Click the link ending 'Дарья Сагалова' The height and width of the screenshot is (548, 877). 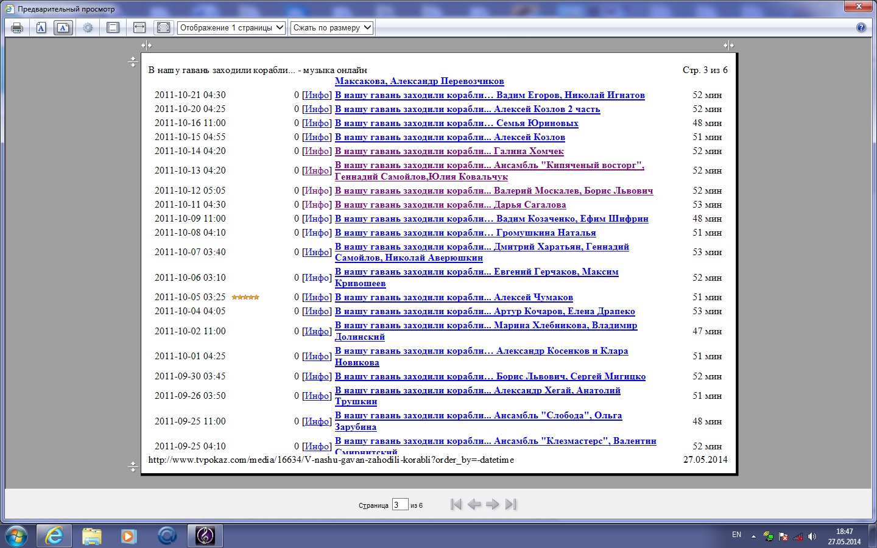(x=450, y=205)
